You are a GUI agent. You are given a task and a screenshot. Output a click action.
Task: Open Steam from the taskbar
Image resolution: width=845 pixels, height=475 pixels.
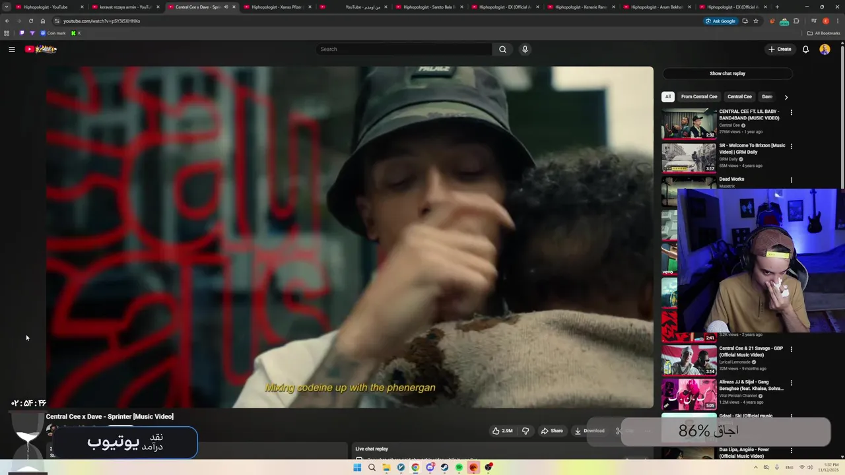click(444, 467)
